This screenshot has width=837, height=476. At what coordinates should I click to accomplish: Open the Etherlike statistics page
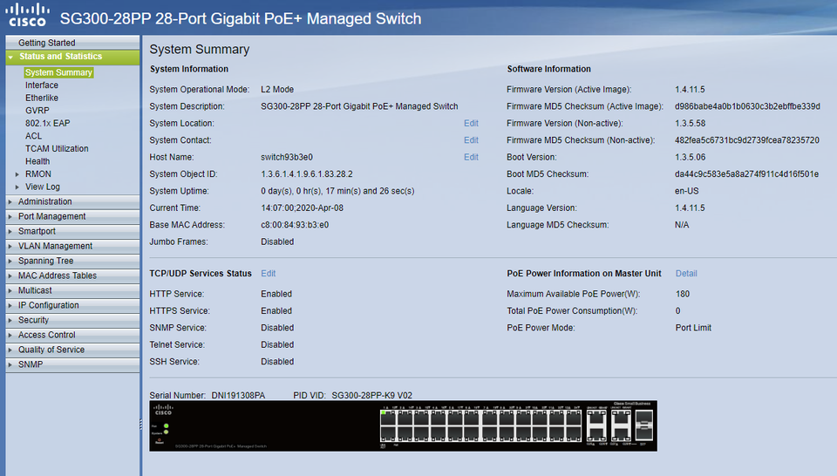click(x=42, y=99)
